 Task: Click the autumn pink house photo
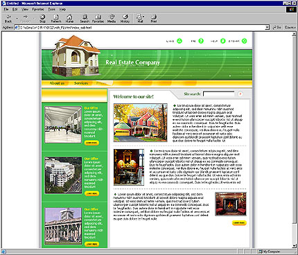point(141,123)
